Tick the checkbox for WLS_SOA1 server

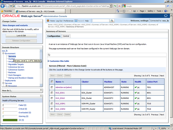click(52, 93)
